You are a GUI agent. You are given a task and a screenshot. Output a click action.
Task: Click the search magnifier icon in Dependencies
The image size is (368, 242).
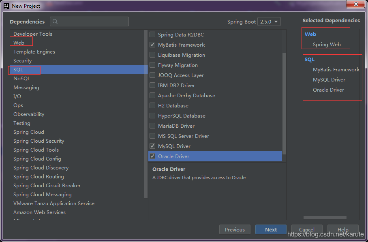(x=55, y=21)
